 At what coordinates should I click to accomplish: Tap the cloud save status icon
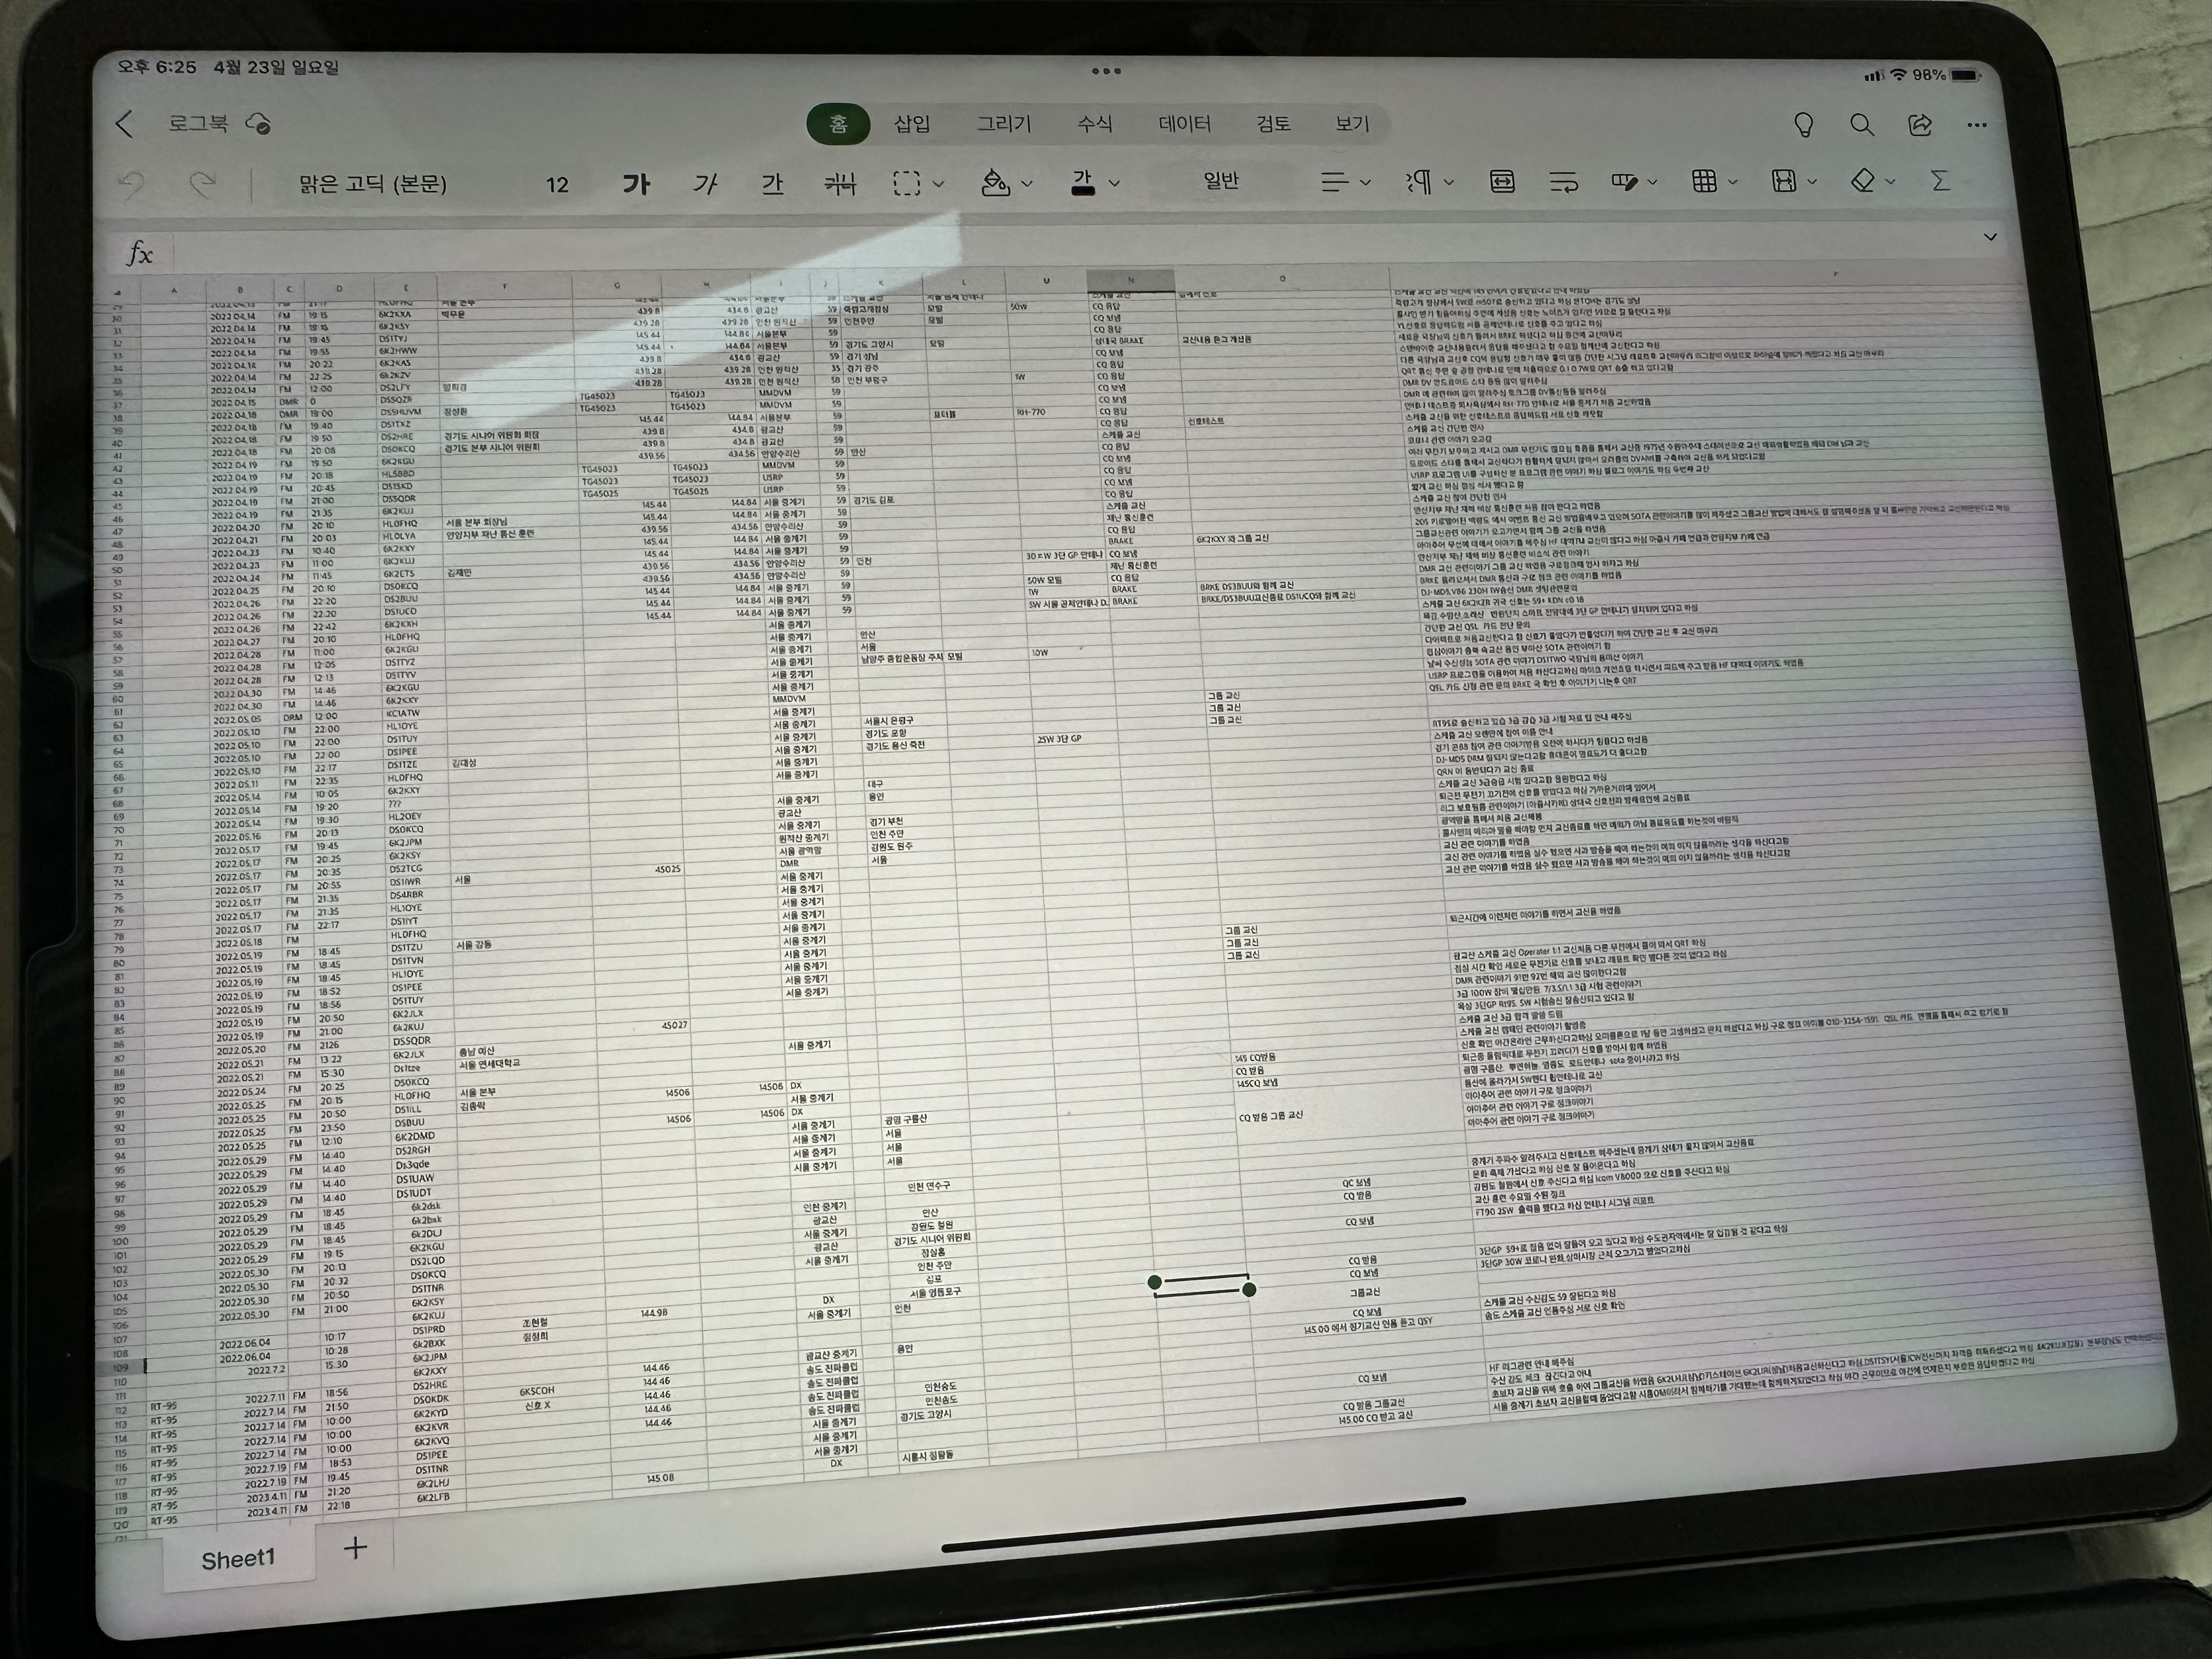258,124
